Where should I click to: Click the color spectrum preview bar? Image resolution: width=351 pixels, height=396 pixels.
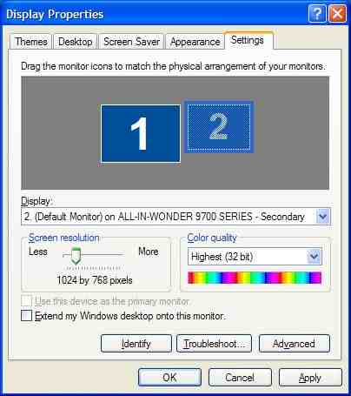click(x=255, y=278)
